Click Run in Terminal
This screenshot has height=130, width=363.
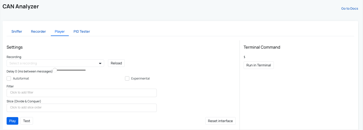coord(259,65)
